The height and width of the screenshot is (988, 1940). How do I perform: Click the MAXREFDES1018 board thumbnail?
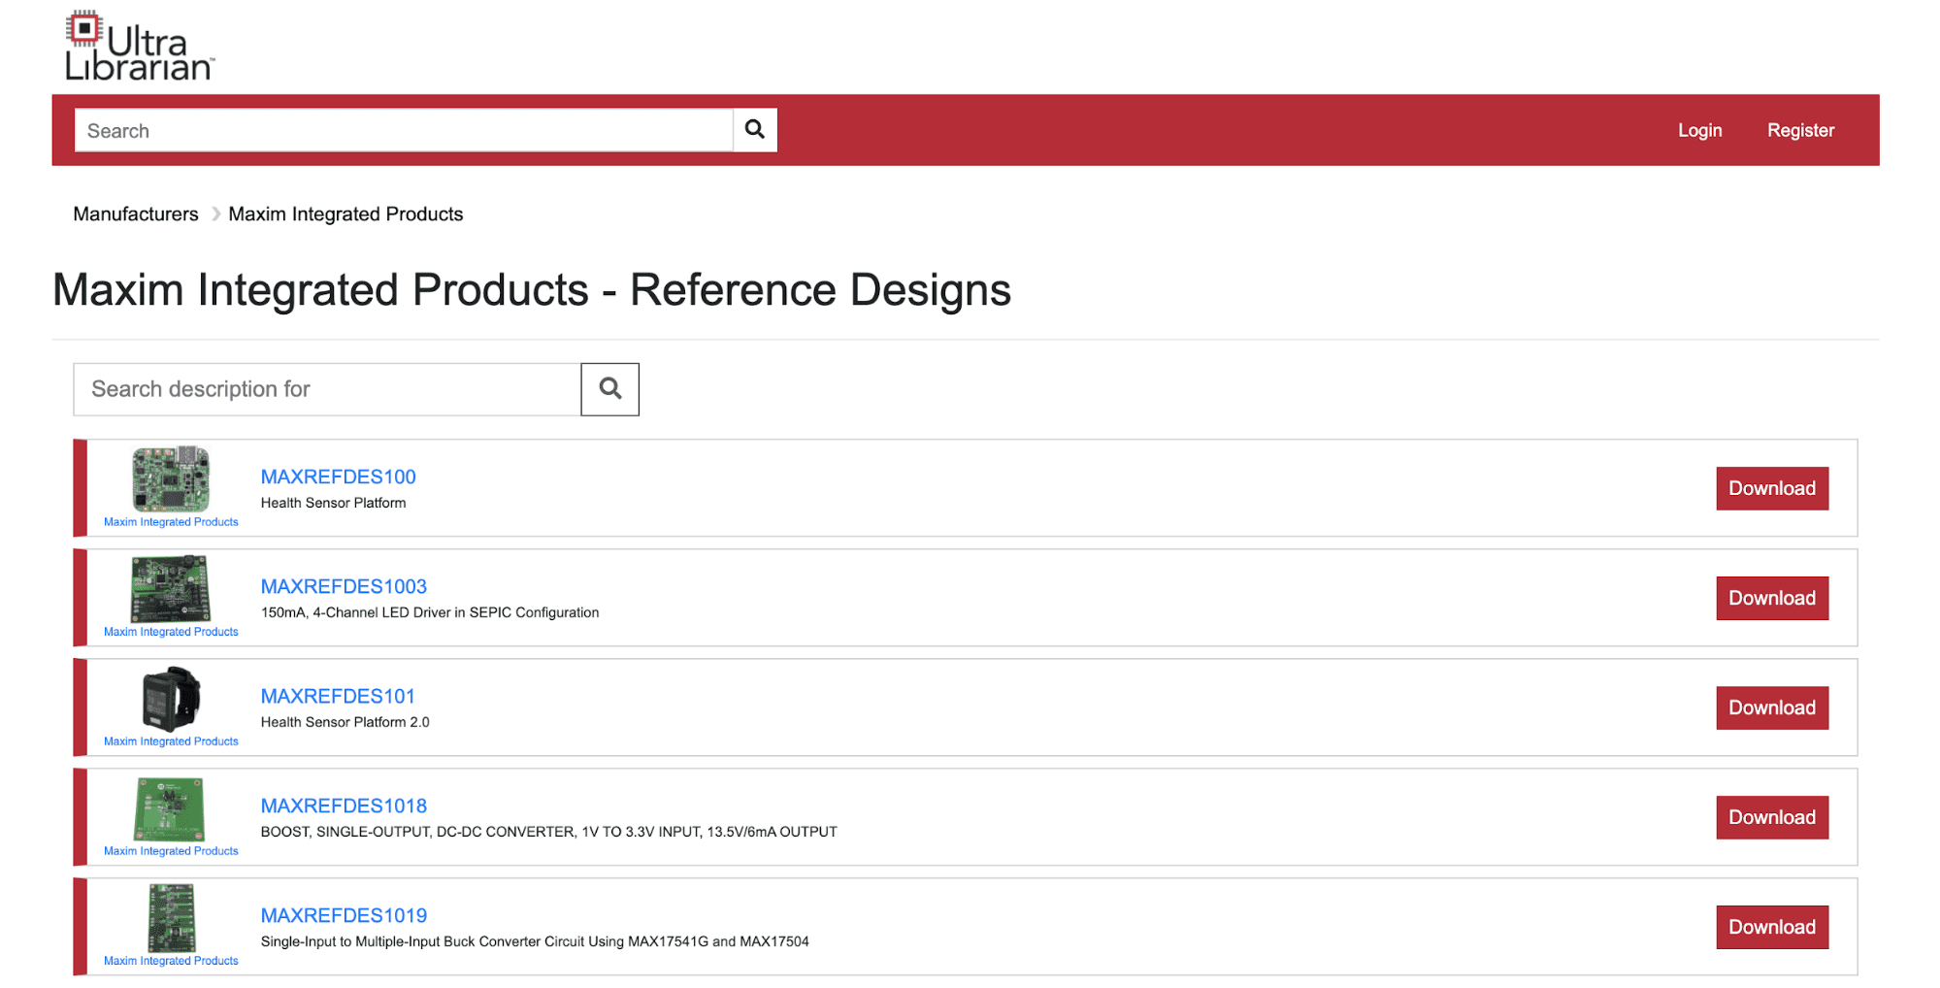click(170, 807)
